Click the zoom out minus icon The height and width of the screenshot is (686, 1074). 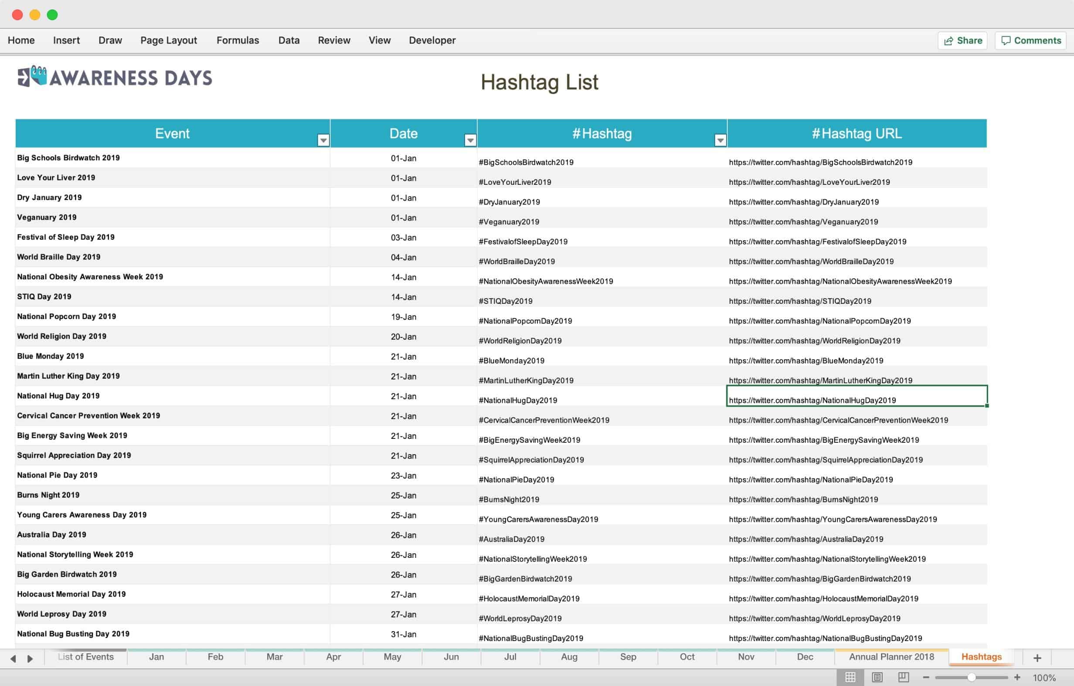(x=926, y=677)
